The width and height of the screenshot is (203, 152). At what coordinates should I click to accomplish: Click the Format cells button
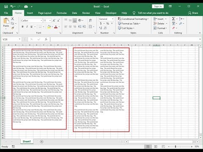(x=160, y=28)
